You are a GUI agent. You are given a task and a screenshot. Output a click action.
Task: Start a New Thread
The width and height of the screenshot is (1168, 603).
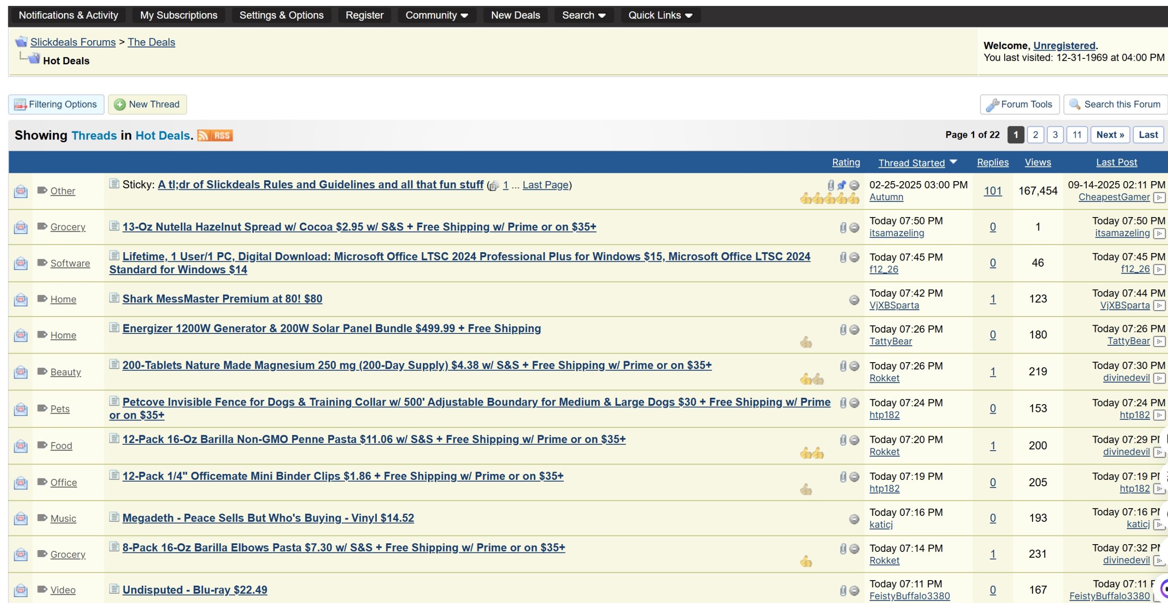pyautogui.click(x=147, y=104)
